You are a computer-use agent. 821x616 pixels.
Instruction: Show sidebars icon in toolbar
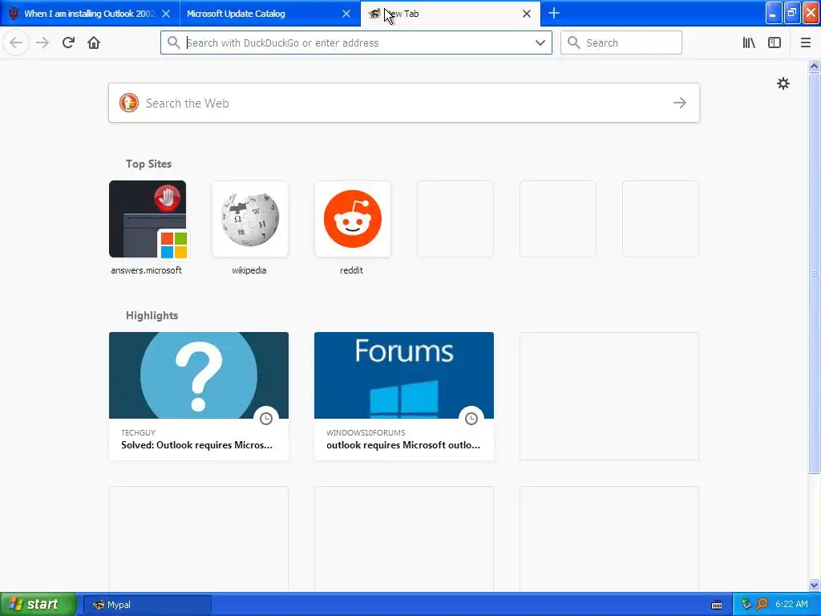(774, 43)
